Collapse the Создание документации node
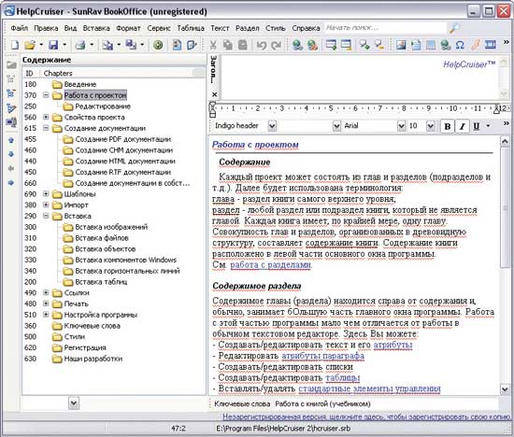 (46, 128)
